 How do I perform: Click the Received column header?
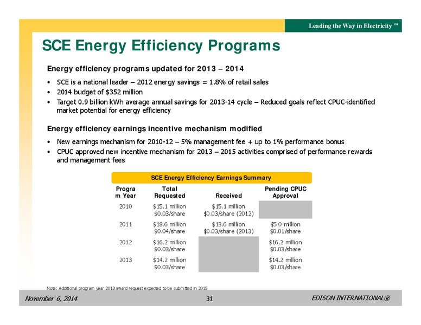[229, 196]
